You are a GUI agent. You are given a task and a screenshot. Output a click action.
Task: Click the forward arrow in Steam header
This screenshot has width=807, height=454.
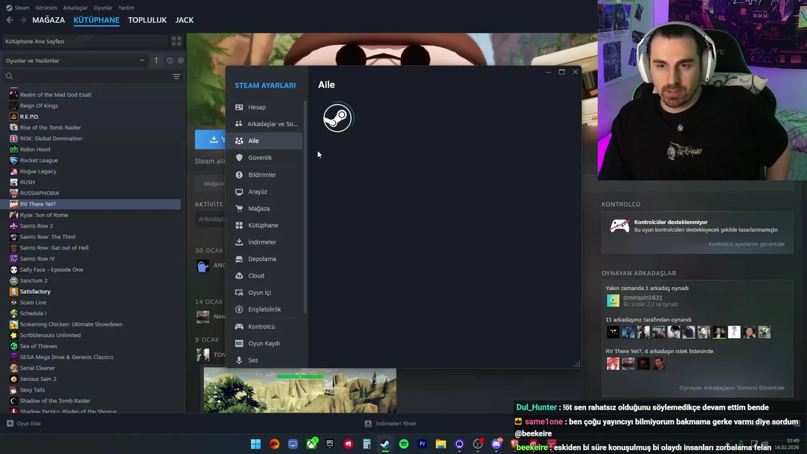tap(23, 20)
